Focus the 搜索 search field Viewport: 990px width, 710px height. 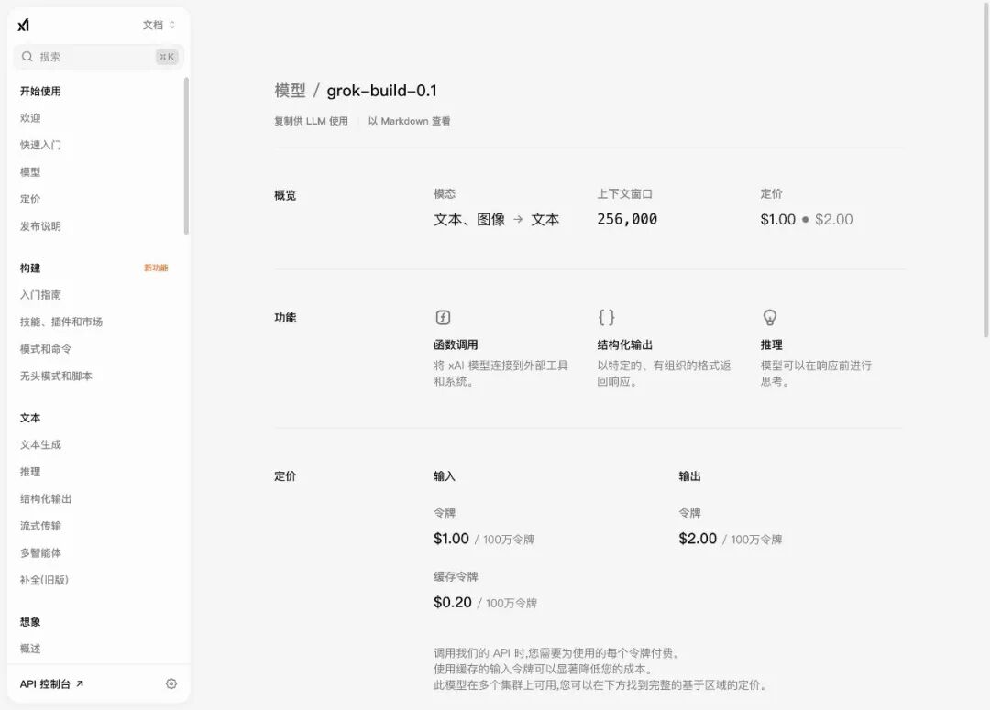click(98, 57)
